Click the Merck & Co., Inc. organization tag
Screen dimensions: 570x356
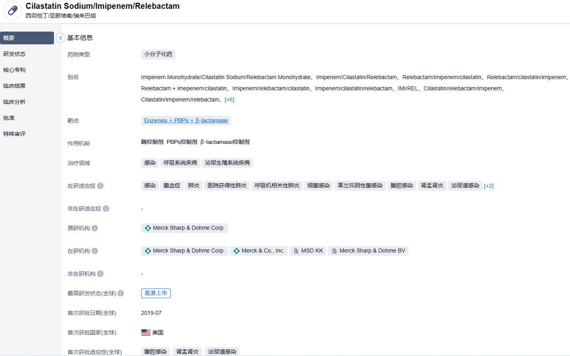[259, 251]
